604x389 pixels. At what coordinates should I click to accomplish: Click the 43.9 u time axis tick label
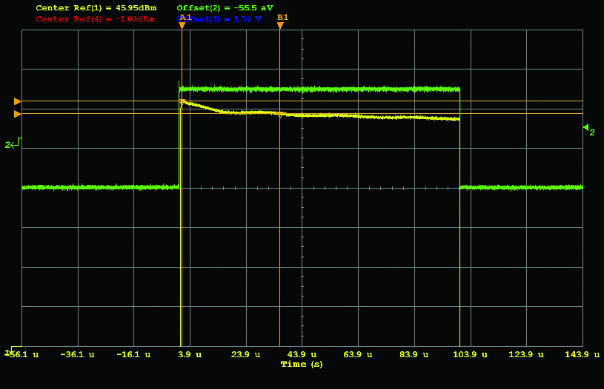click(302, 355)
